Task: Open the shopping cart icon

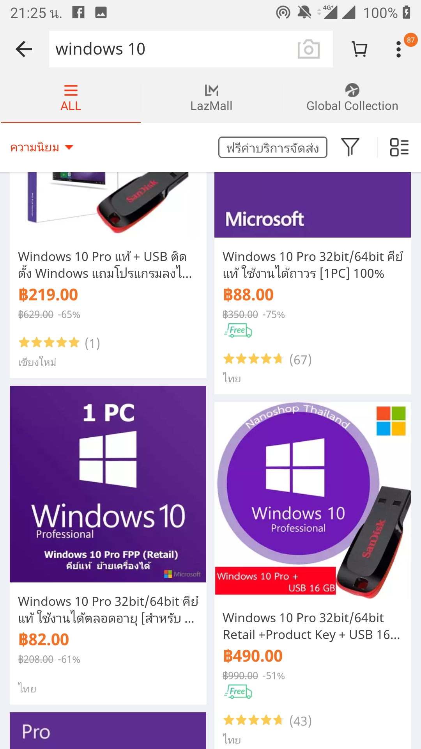Action: tap(359, 49)
